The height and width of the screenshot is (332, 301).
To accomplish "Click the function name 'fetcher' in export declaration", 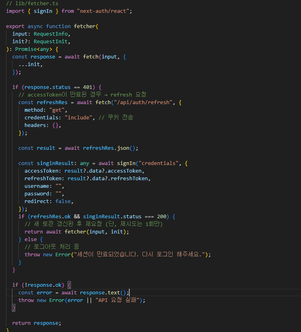I will click(85, 26).
